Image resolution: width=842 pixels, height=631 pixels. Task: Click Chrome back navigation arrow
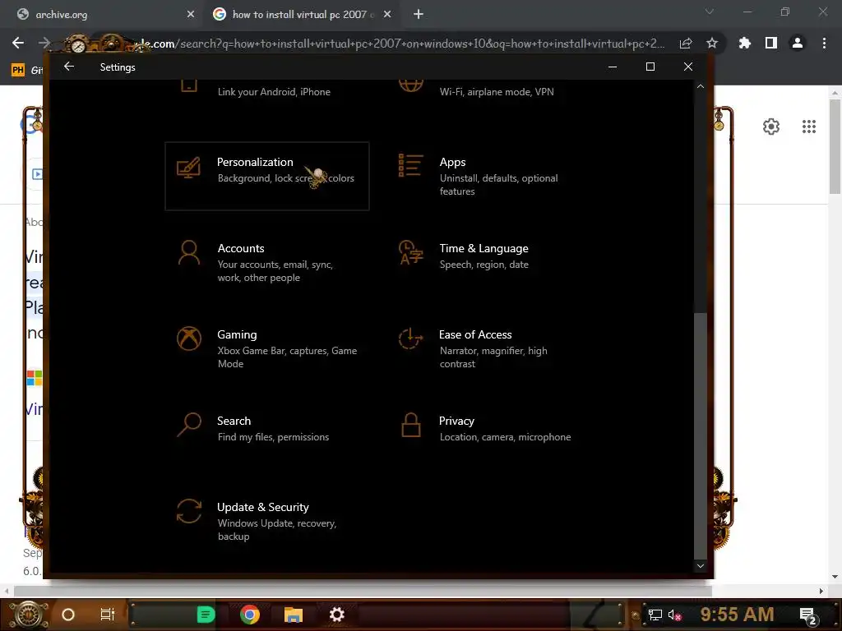pos(18,43)
